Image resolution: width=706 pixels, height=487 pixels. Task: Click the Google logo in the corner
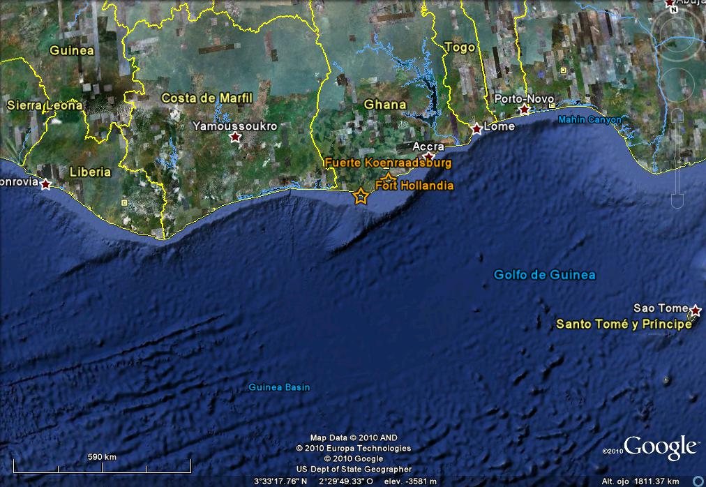[x=660, y=447]
